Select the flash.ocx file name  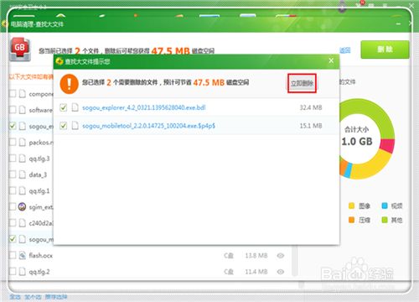tap(41, 255)
